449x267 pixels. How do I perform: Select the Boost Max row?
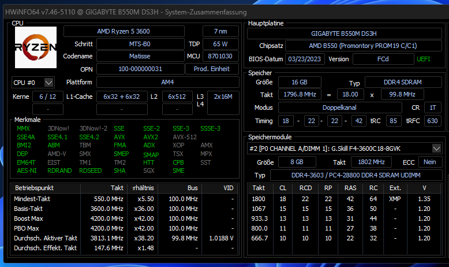[124, 218]
